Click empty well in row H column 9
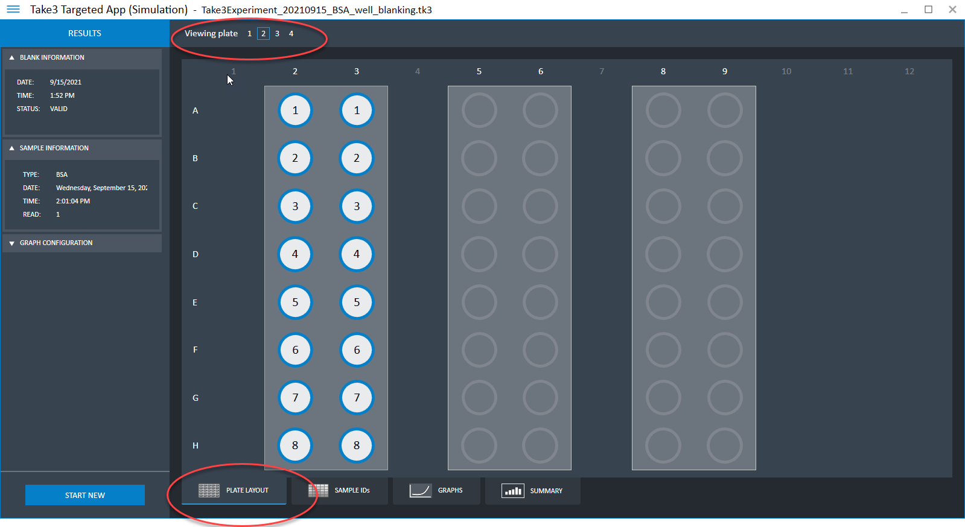The height and width of the screenshot is (527, 965). pyautogui.click(x=725, y=446)
